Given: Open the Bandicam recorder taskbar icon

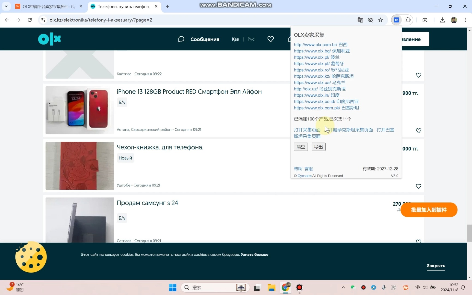Looking at the screenshot, I should 299,287.
